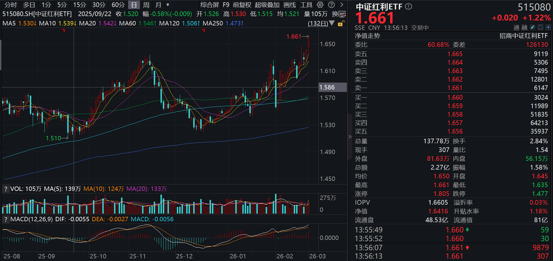Click the info icon beside 中证红利ETF title
The height and width of the screenshot is (261, 553).
(409, 6)
